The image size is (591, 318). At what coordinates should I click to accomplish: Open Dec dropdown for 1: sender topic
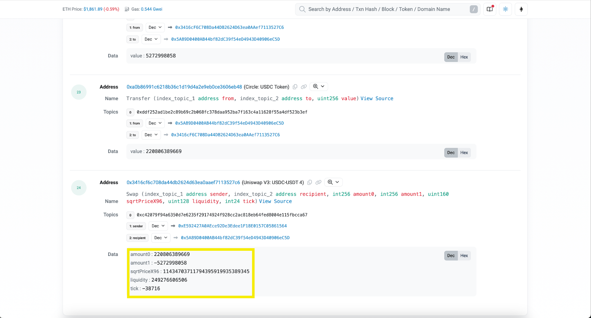tap(158, 226)
